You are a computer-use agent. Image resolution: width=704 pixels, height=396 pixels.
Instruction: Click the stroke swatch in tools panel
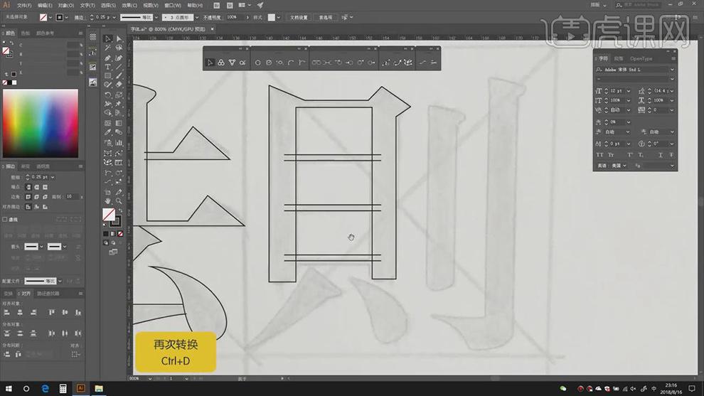click(x=116, y=221)
